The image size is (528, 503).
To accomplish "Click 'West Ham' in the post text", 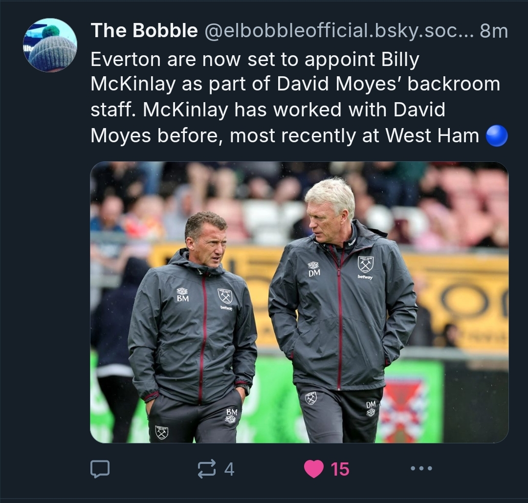I will (432, 135).
